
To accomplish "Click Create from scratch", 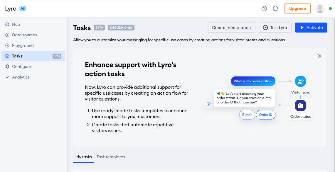I will click(x=231, y=28).
